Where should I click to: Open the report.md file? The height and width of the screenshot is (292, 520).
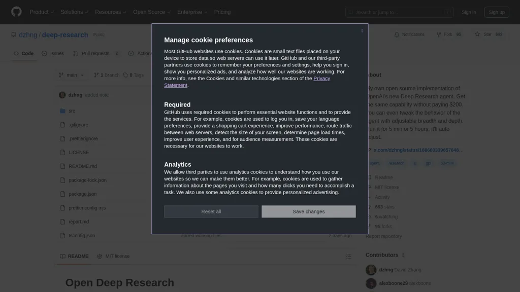[x=79, y=222]
